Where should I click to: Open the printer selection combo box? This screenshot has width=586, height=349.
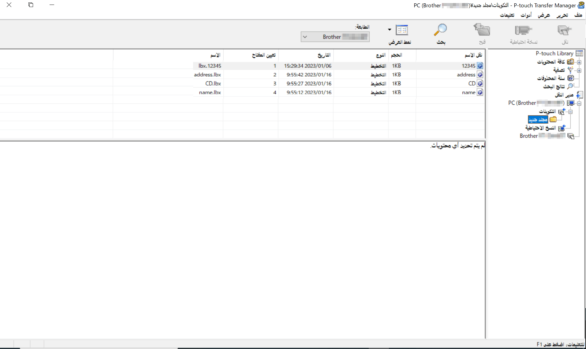pos(335,37)
